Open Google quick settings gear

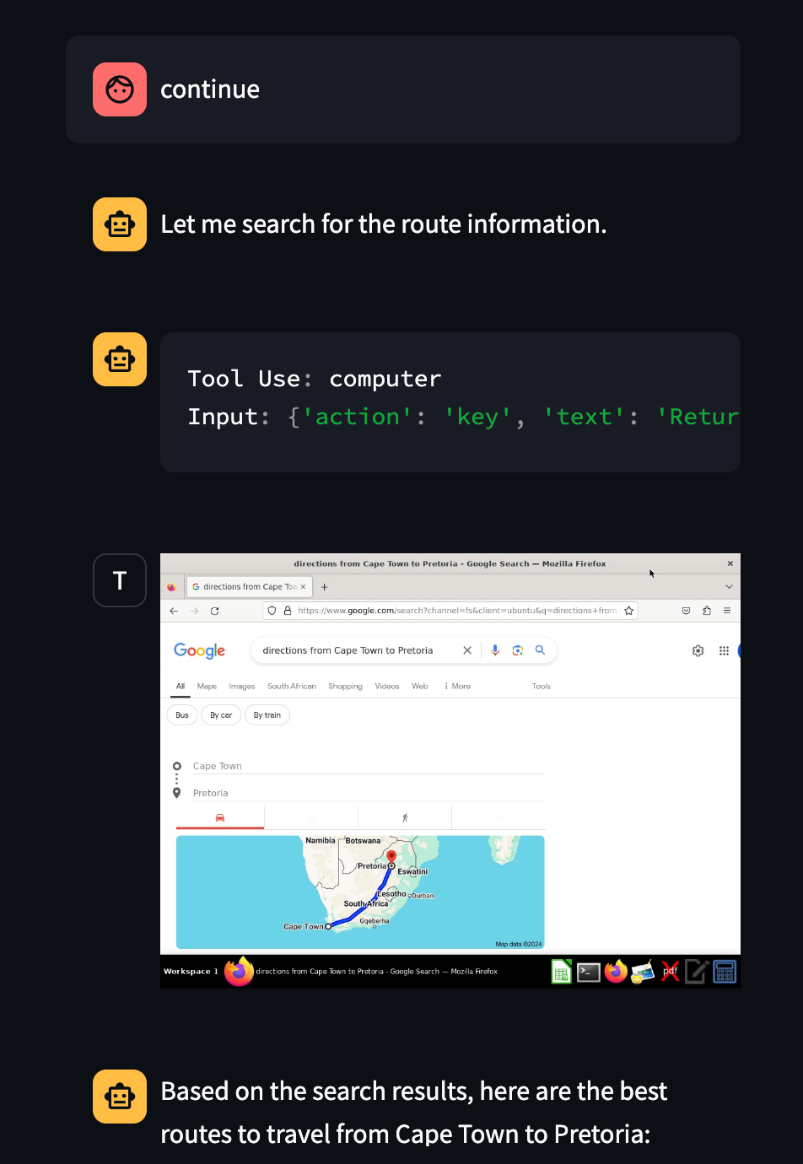click(x=698, y=649)
